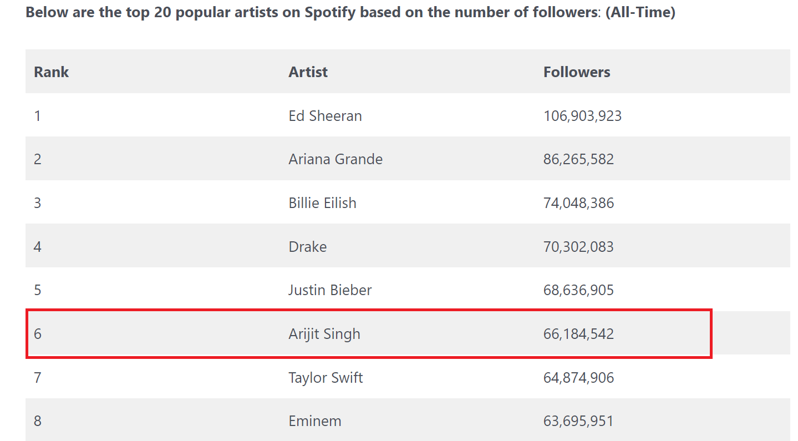Select the highlighted Arijit Singh cell

pos(324,334)
